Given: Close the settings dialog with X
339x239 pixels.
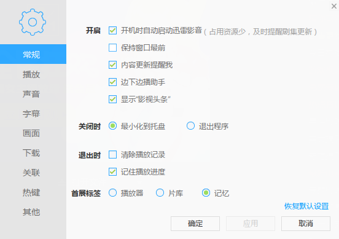Looking at the screenshot, I should (334, 6).
